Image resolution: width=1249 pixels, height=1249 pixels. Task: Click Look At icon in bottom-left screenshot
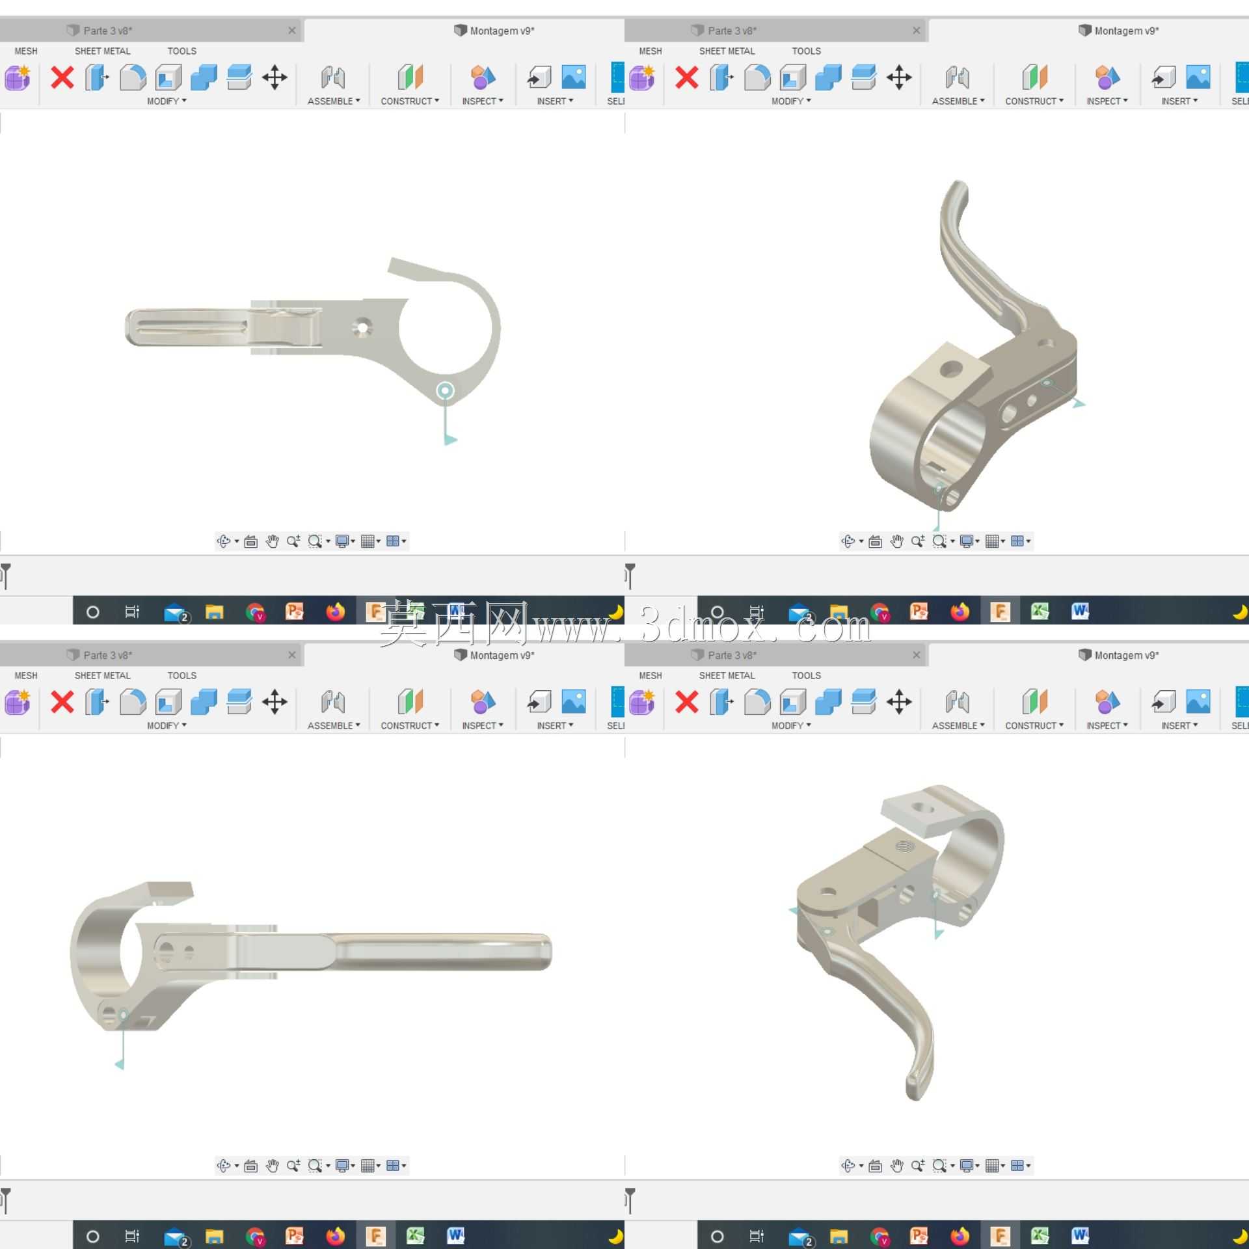[x=251, y=1166]
